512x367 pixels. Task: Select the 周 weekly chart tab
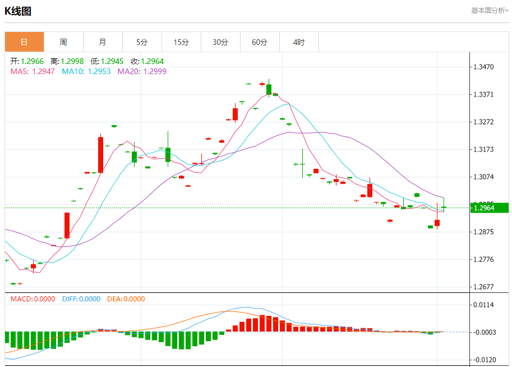click(63, 42)
